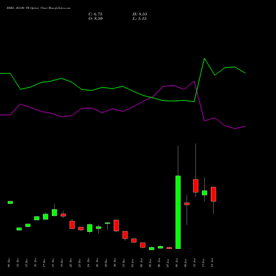Click the '02 Jan' date label
Image resolution: width=276 pixels, height=276 pixels.
(x=141, y=263)
